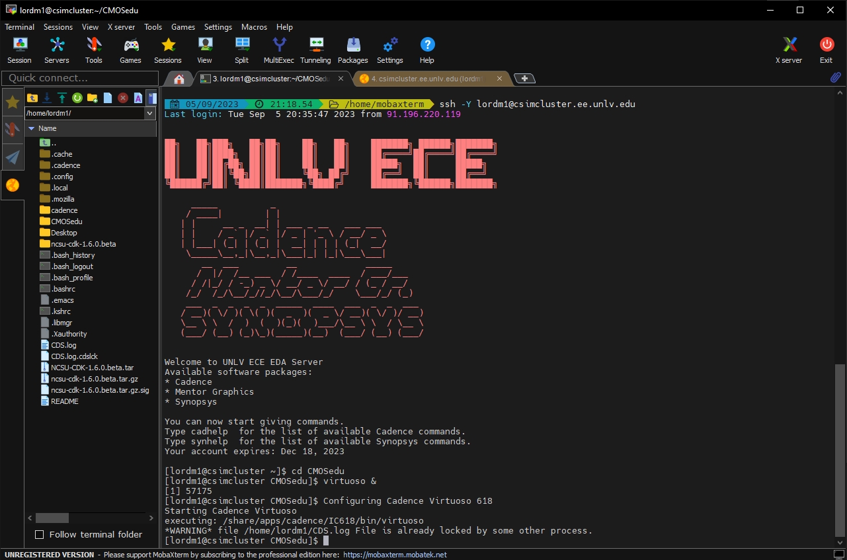Enable Follow terminal folder checkbox

point(39,534)
